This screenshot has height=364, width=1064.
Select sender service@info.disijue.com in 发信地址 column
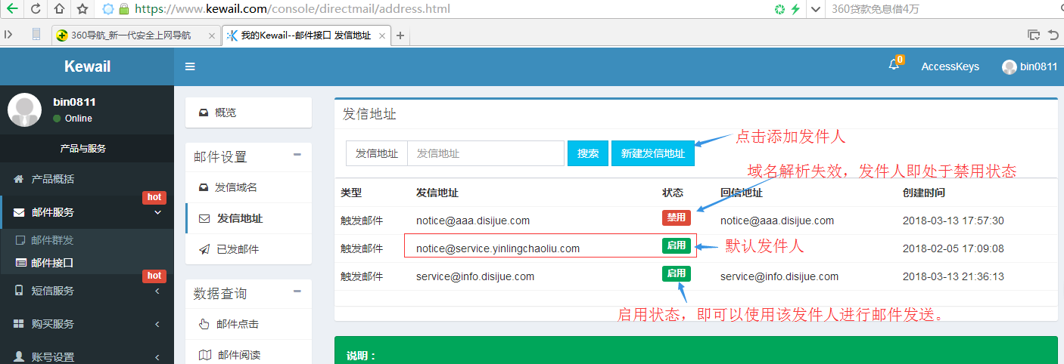coord(475,276)
